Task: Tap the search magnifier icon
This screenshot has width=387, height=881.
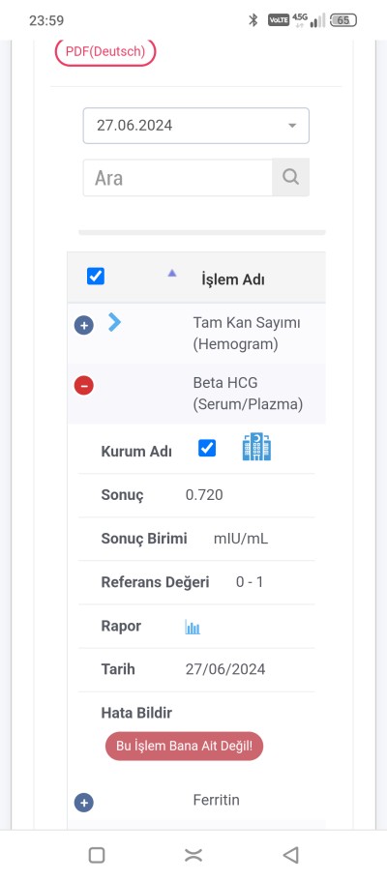Action: [x=290, y=178]
